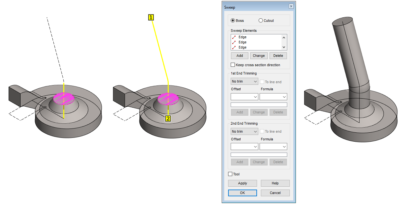The width and height of the screenshot is (400, 204).
Task: Select the second Edge entry in list
Action: (242, 42)
